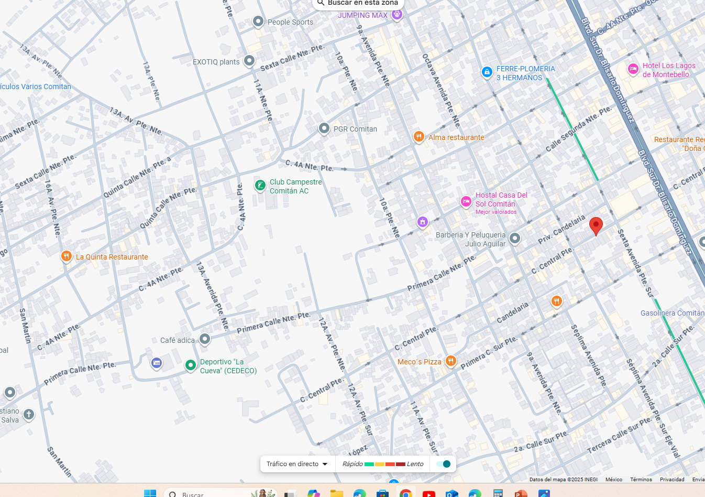
Task: Open the Deportivo "La Cueva" (CEDECO) green pin
Action: (191, 365)
